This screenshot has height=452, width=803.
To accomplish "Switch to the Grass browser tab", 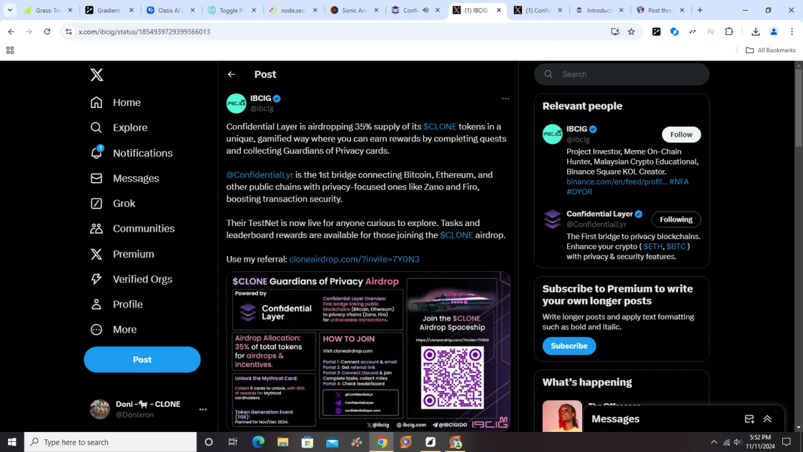I will point(48,10).
